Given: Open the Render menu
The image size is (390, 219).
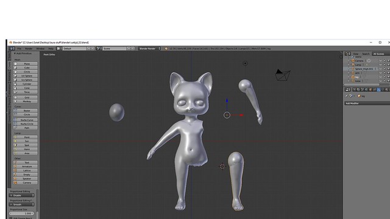Looking at the screenshot, I should [x=29, y=49].
